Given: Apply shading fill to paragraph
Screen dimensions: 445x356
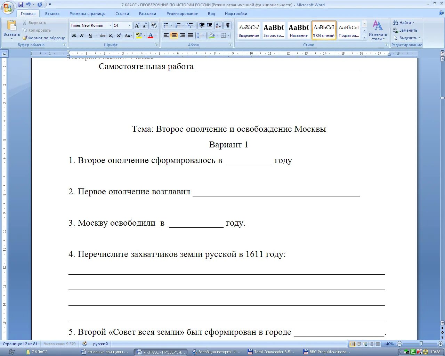Looking at the screenshot, I should point(212,35).
